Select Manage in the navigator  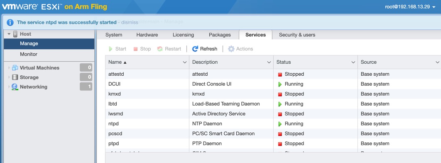[49, 44]
